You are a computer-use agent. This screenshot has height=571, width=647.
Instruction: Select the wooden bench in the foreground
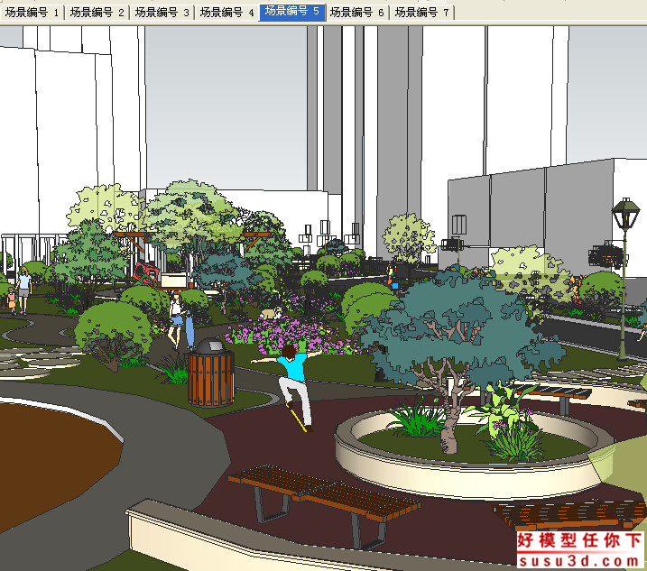(x=324, y=505)
